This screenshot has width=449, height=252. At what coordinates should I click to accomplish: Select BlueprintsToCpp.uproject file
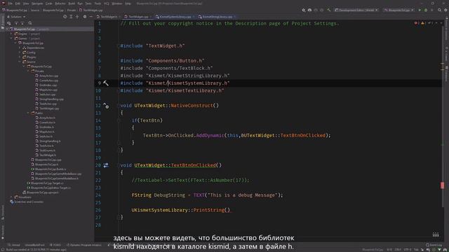point(43,192)
